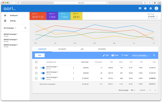Check the checkbox for $1,492.96 cost row
Screen dimensions: 162x102
[36, 73]
